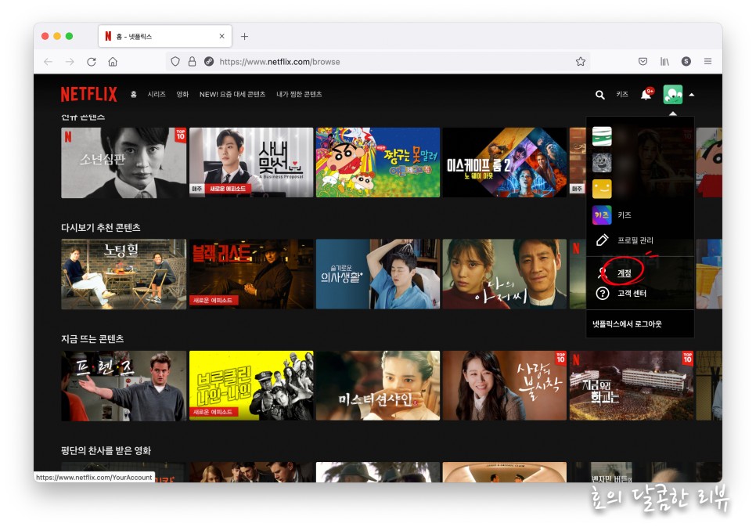Open the 시리즈 navigation link

tap(157, 94)
